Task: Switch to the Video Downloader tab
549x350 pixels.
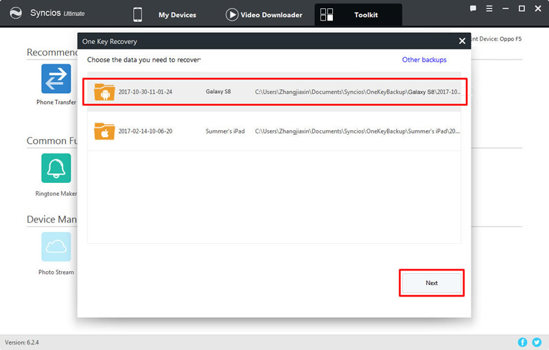Action: click(271, 15)
